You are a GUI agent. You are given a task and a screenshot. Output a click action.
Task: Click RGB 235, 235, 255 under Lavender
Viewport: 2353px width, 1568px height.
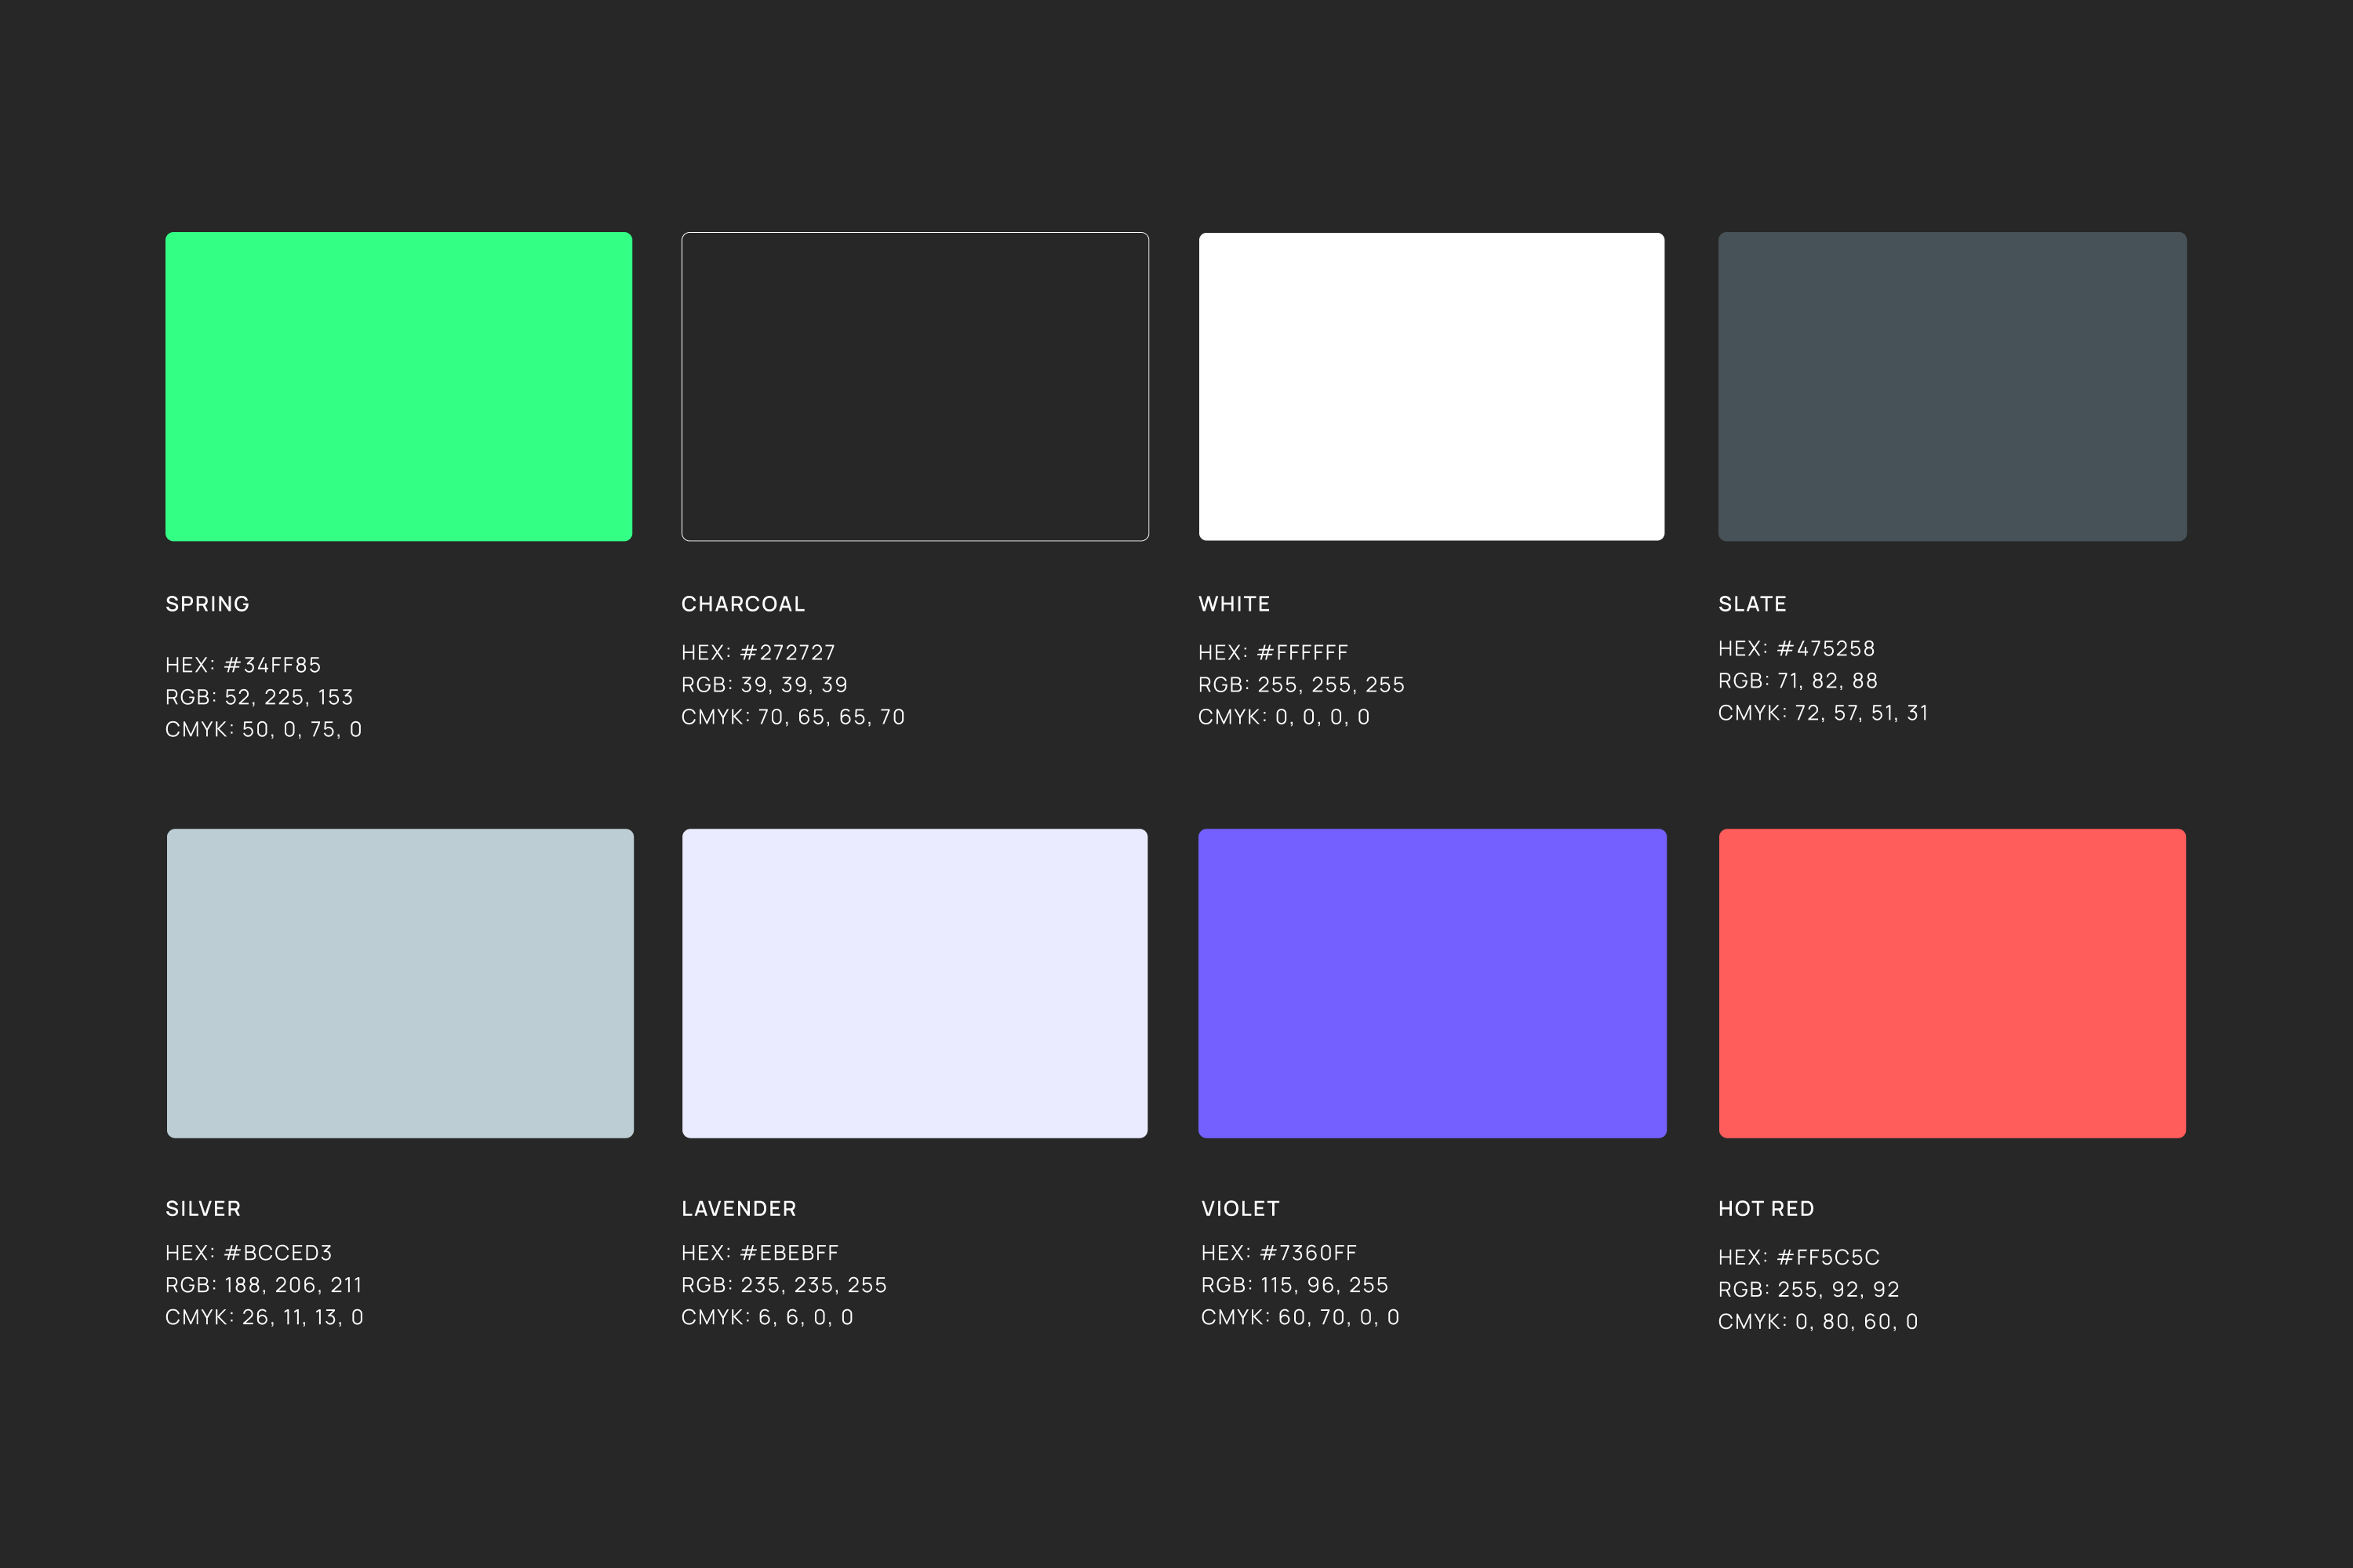784,1285
